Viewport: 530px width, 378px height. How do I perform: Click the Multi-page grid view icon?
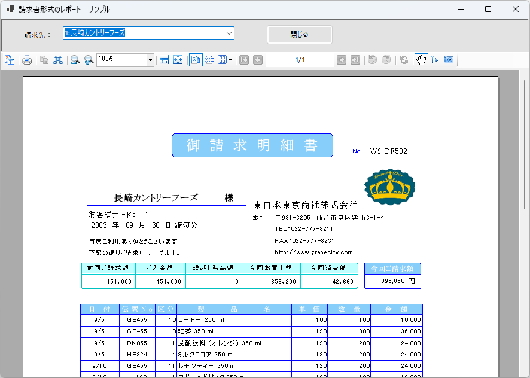click(x=222, y=60)
